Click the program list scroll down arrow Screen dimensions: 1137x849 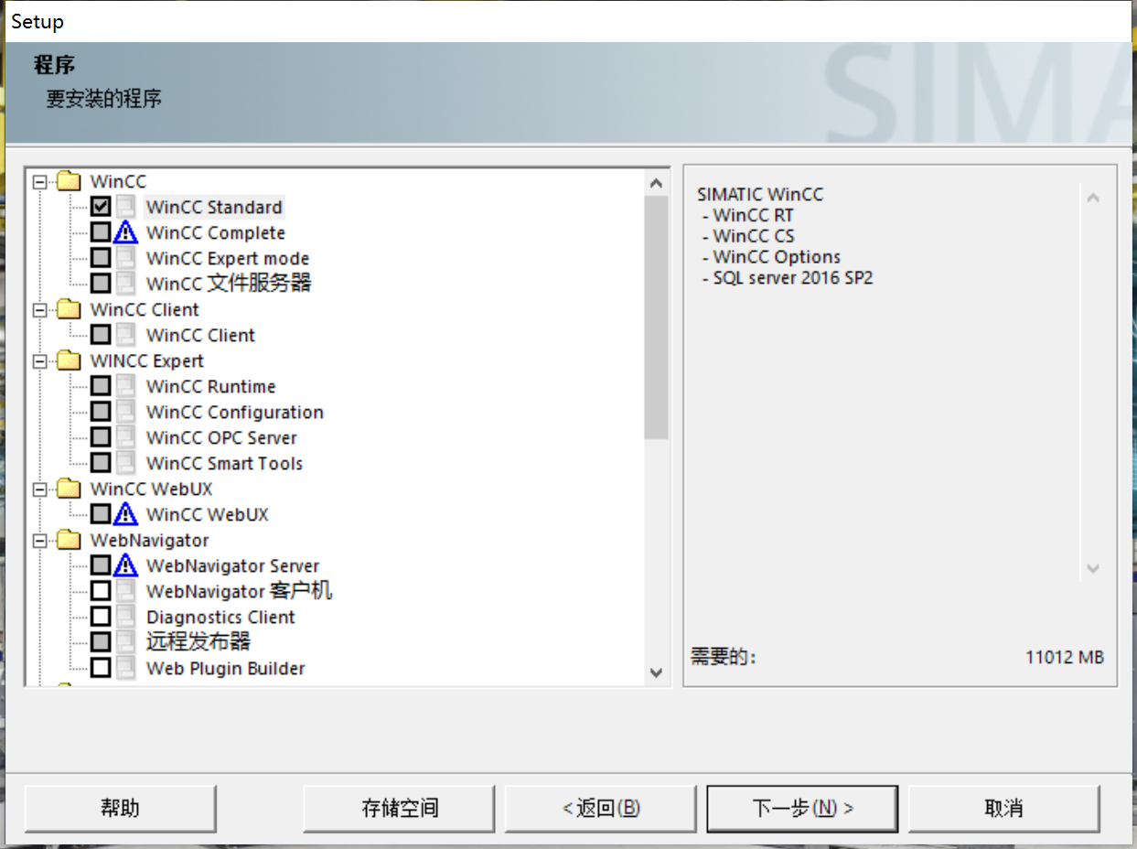tap(656, 672)
